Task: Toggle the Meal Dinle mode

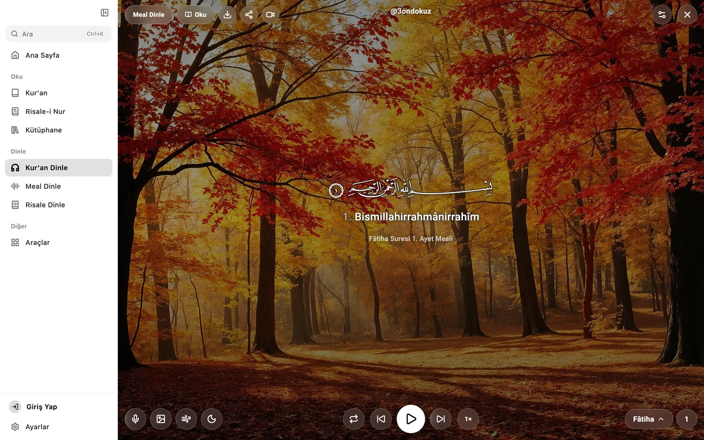Action: [149, 15]
